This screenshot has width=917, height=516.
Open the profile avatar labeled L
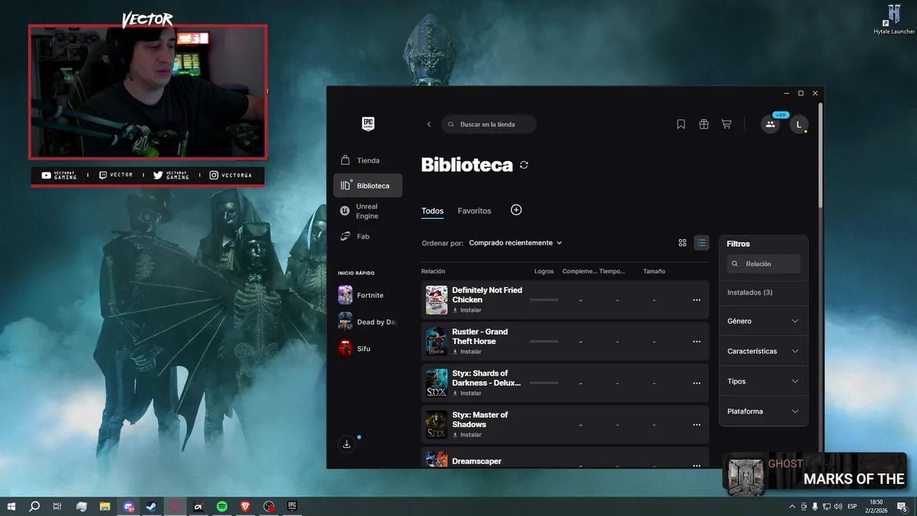799,124
